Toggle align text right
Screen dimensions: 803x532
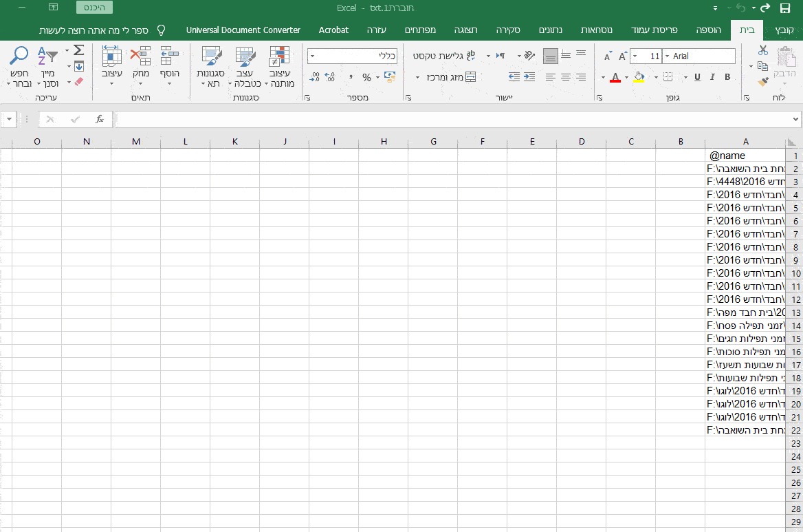click(x=581, y=77)
